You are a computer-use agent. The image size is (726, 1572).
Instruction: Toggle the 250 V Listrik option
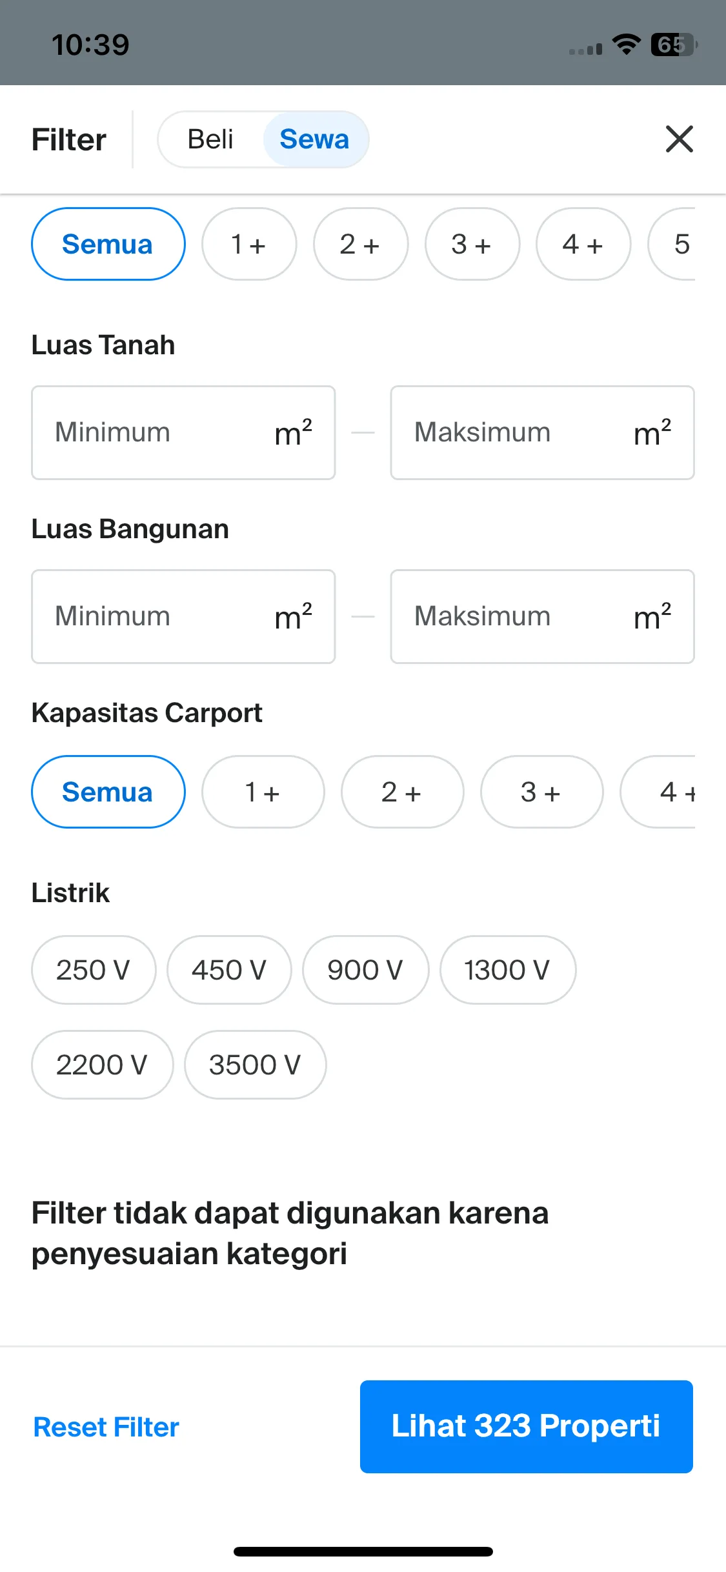coord(94,970)
